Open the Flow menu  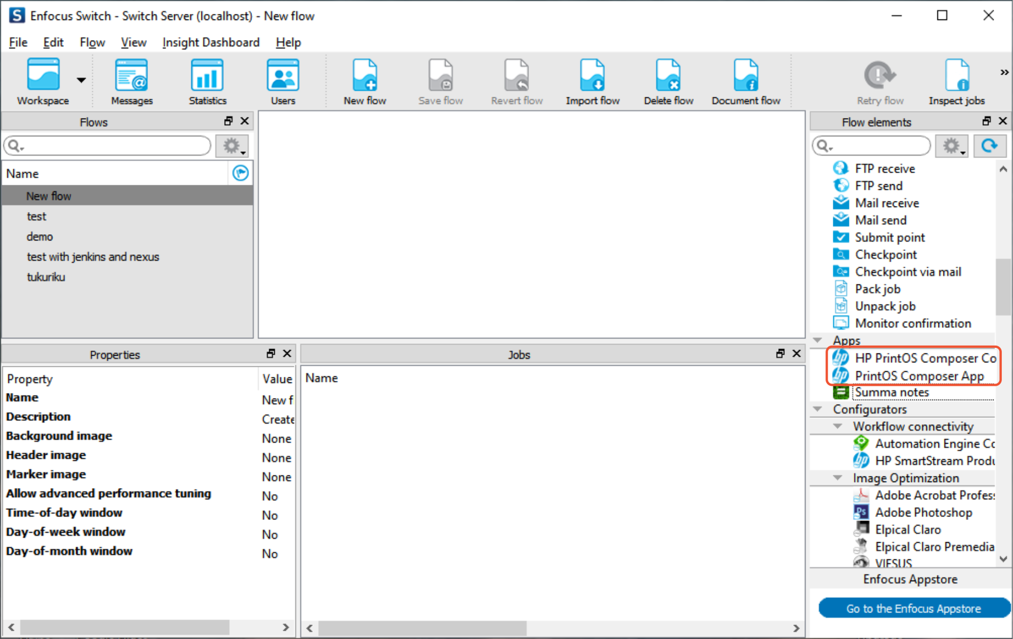(x=92, y=42)
